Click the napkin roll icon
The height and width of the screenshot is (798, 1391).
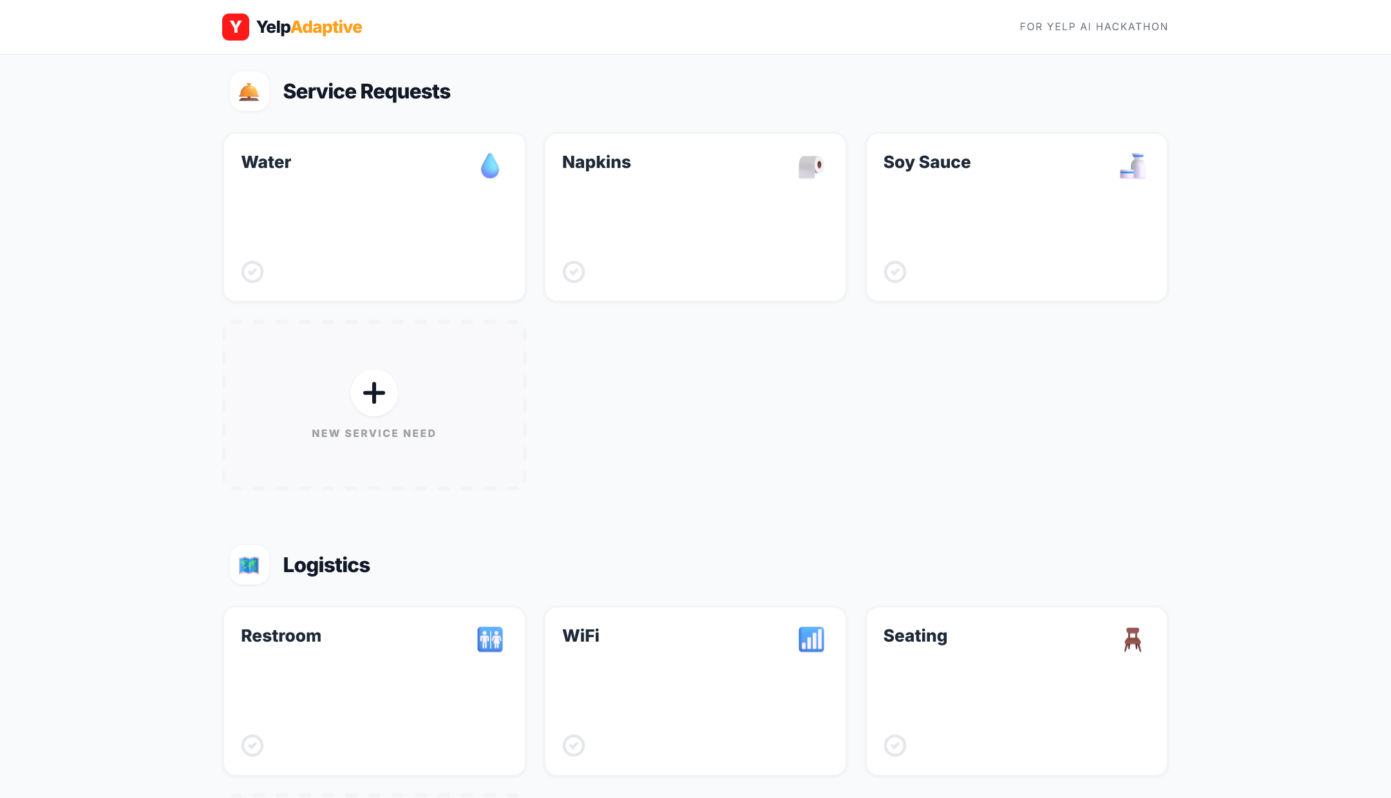tap(811, 167)
